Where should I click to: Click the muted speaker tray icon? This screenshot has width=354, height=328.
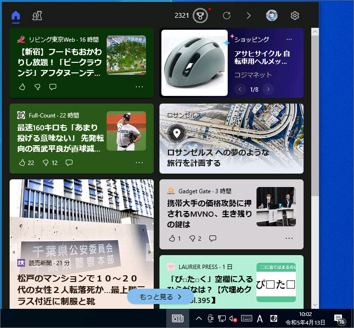(x=233, y=318)
